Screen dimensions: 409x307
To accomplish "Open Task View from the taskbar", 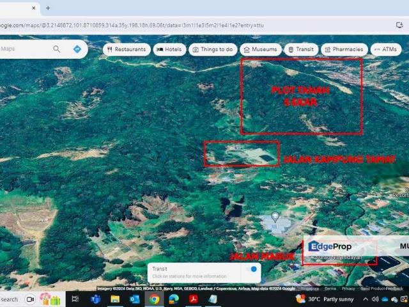I will 75,299.
